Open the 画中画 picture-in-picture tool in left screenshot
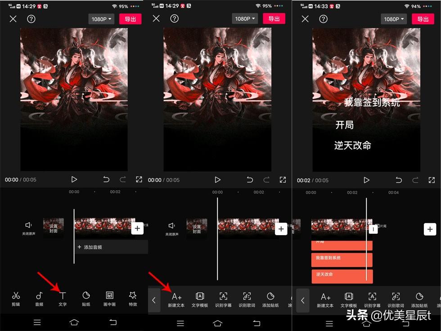The image size is (441, 331). point(109,299)
